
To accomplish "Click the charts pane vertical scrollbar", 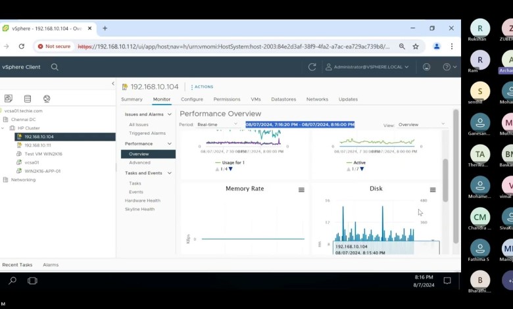I will pos(445,180).
